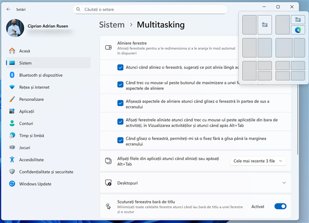Open the Conturi section
Screen dimensions: 309x223
click(x=26, y=123)
